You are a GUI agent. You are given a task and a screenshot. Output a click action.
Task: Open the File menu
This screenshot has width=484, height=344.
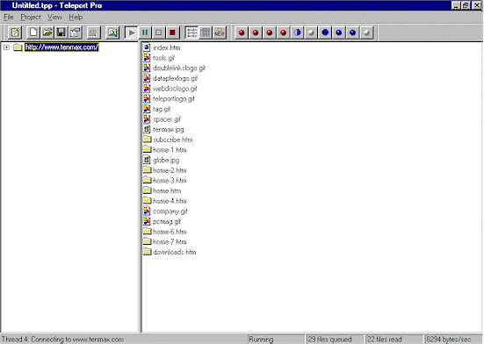[x=9, y=18]
